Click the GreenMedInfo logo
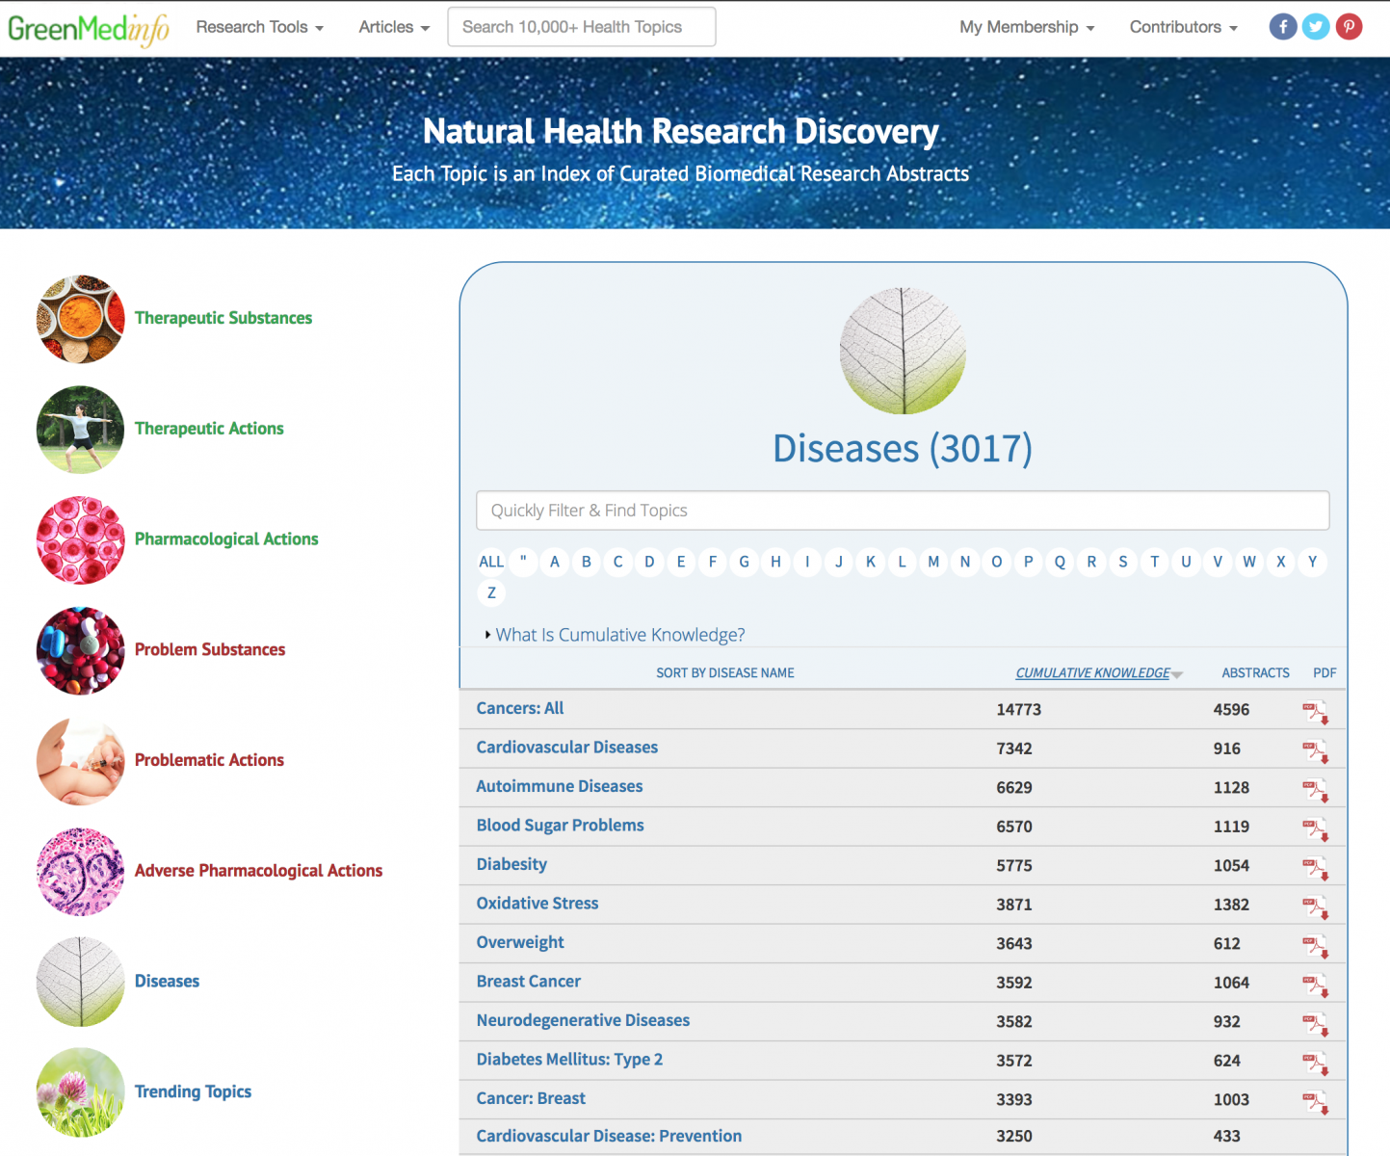Viewport: 1390px width, 1156px height. coord(89,29)
